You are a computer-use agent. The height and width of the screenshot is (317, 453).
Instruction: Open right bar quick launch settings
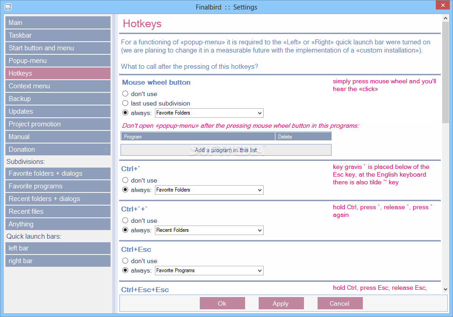pyautogui.click(x=58, y=261)
